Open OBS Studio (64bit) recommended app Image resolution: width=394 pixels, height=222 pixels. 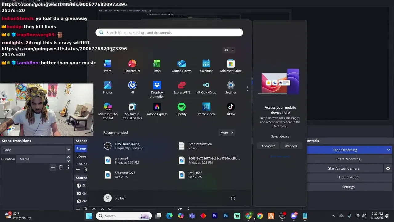tap(139, 146)
